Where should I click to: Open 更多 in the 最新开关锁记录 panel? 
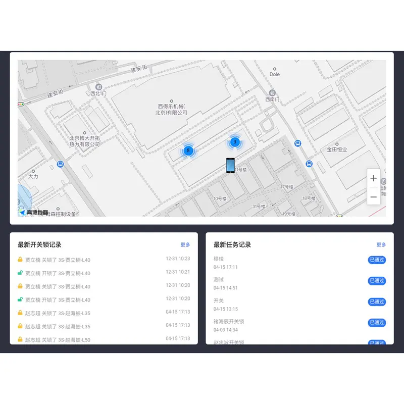pyautogui.click(x=185, y=244)
